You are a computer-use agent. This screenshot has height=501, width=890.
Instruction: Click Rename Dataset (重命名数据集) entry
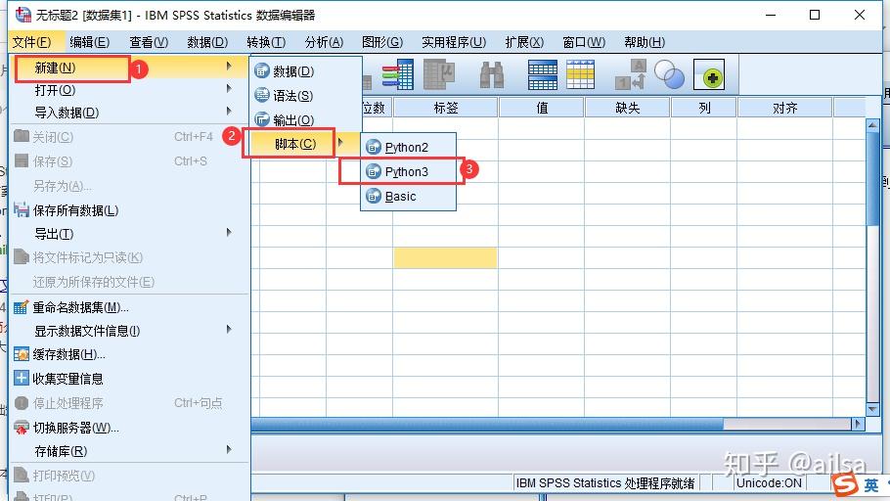[80, 307]
